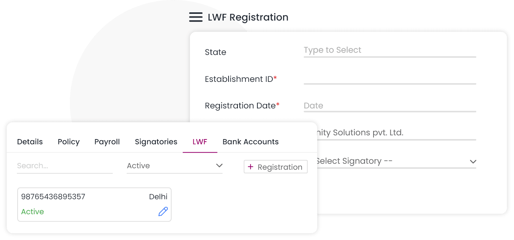Click the green Active status label
The height and width of the screenshot is (240, 514).
click(x=33, y=212)
